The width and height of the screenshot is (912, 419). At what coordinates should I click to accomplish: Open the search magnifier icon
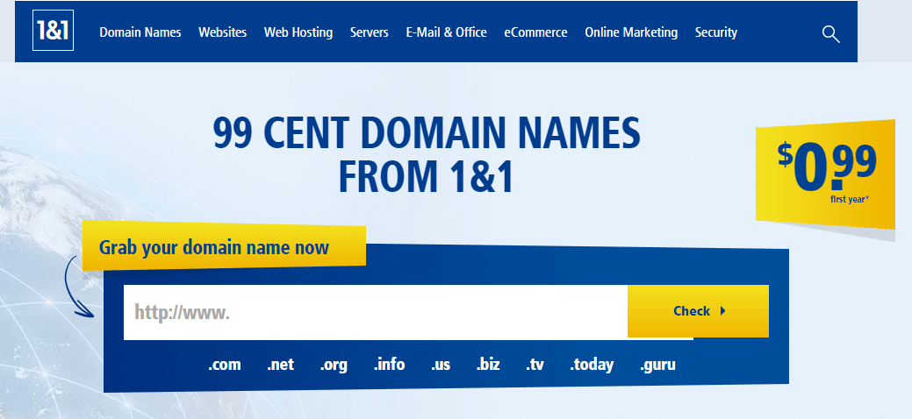830,33
